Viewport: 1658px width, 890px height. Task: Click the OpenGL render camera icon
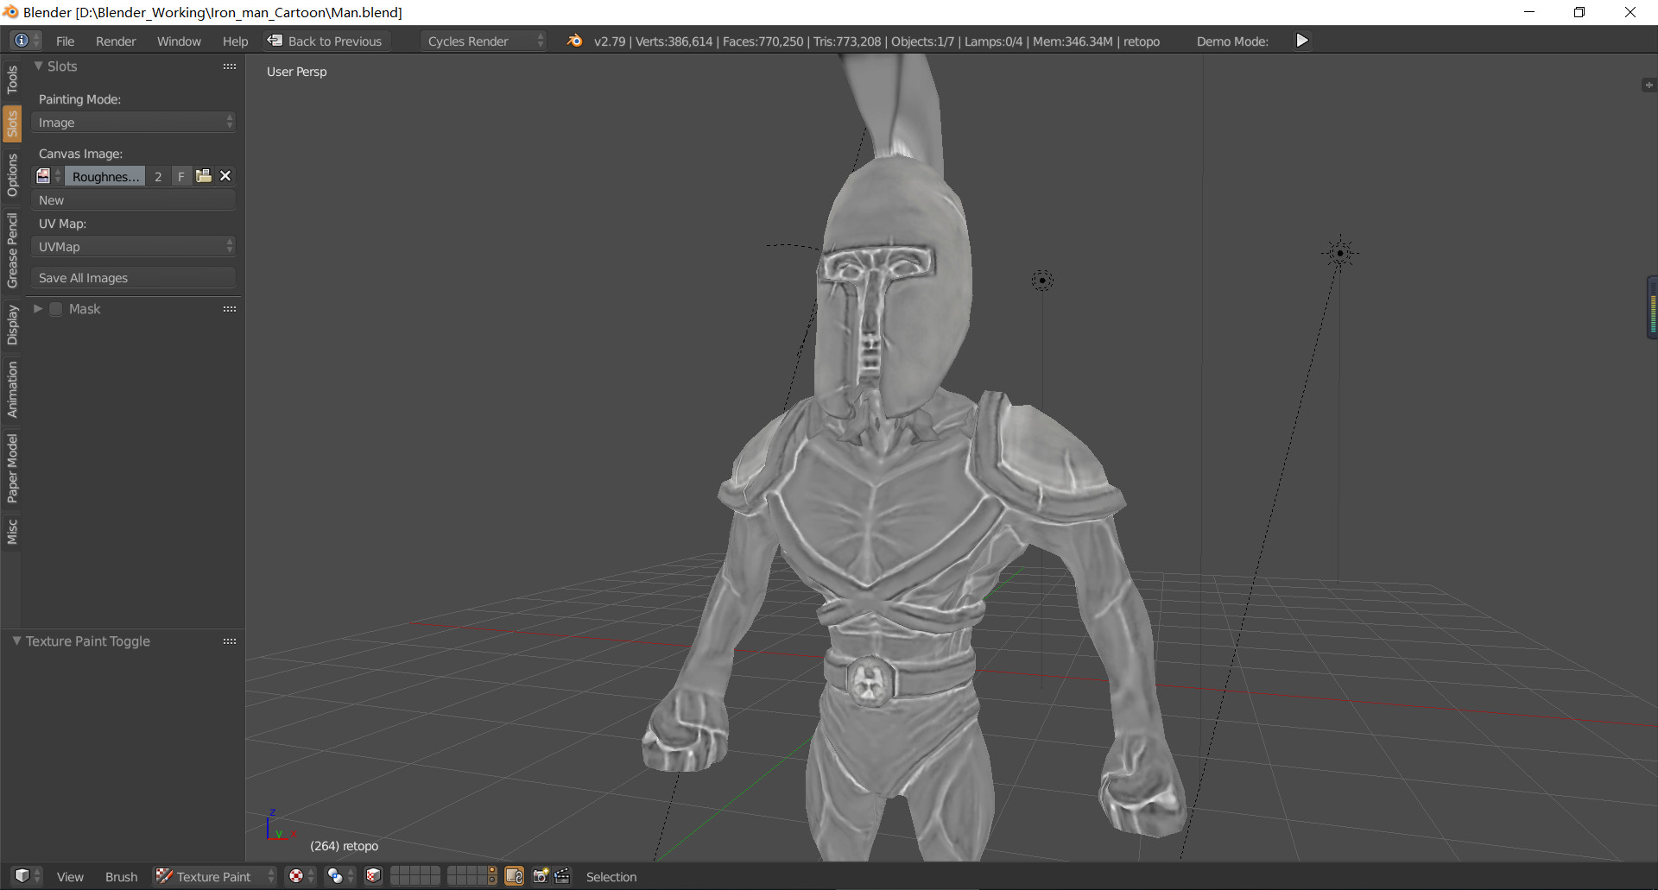click(540, 875)
